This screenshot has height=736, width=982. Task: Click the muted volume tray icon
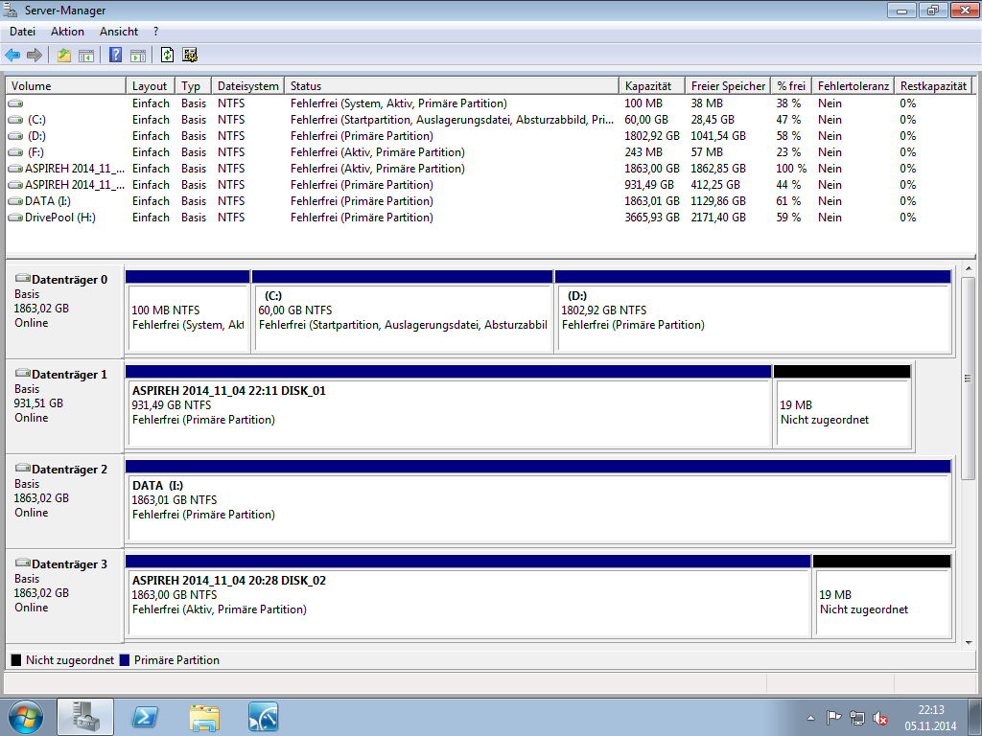[879, 718]
